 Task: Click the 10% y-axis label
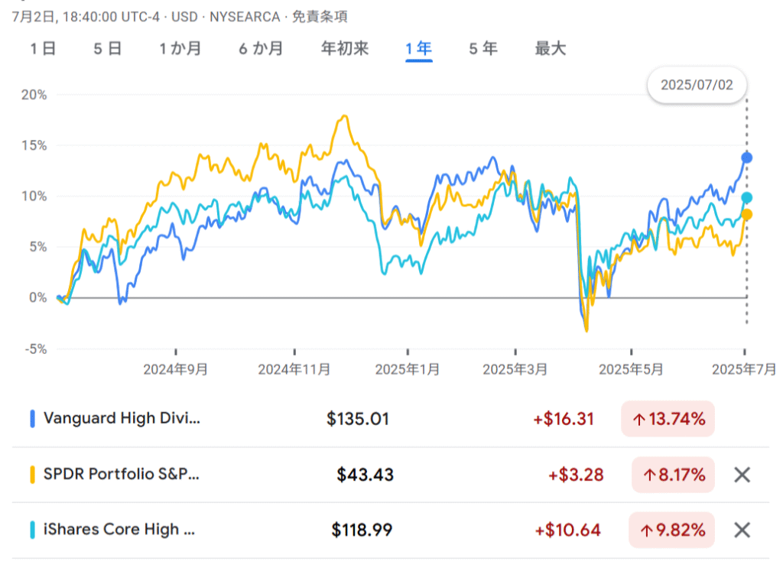[x=34, y=196]
